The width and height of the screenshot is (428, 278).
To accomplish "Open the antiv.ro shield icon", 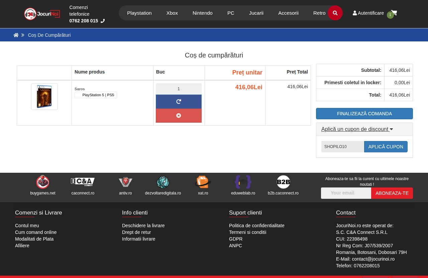I will click(125, 182).
